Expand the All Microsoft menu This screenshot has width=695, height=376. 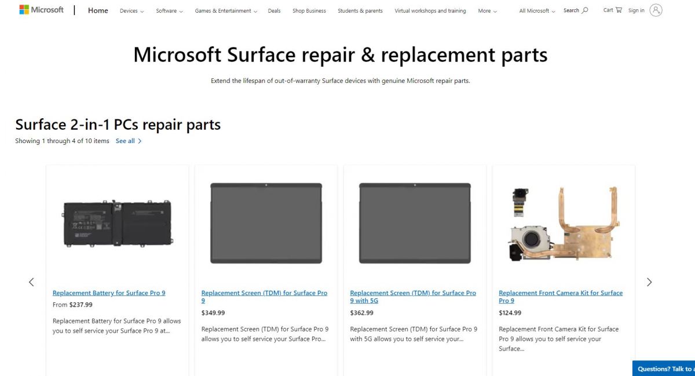537,10
